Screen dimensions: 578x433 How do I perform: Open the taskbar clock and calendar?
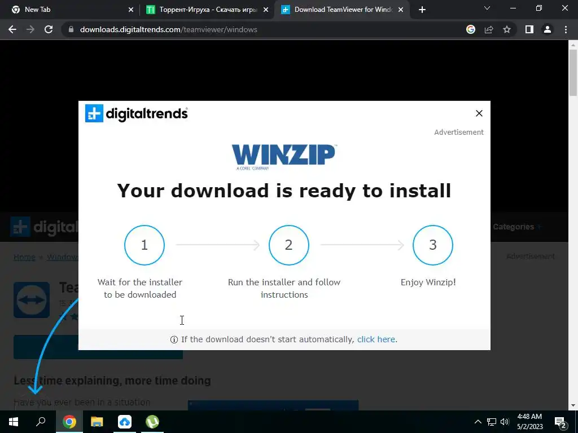(529, 422)
